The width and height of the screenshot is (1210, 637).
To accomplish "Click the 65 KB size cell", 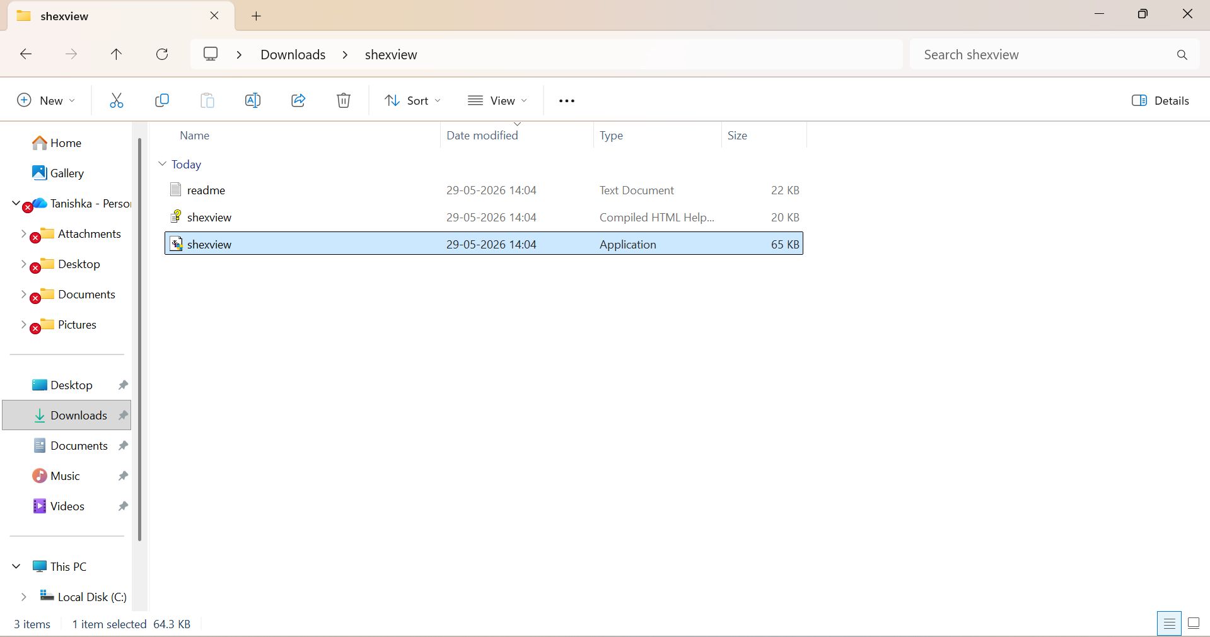I will pyautogui.click(x=785, y=245).
